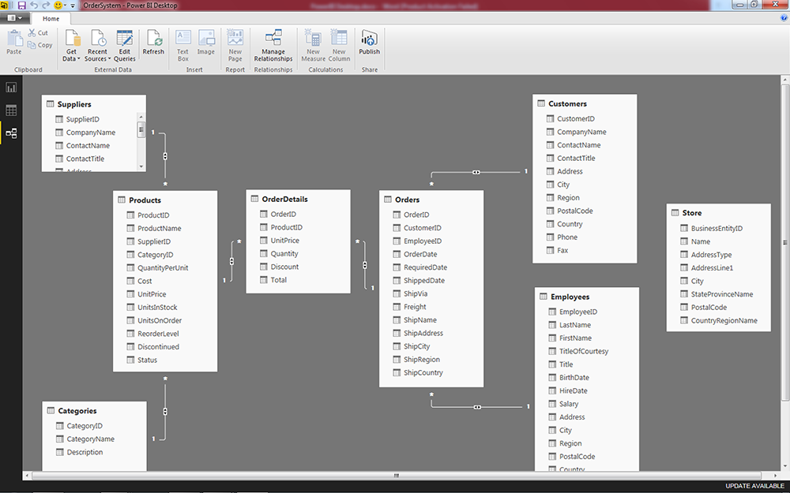Click relationship arrow between Orders and Customers
This screenshot has height=493, width=790.
pos(476,172)
